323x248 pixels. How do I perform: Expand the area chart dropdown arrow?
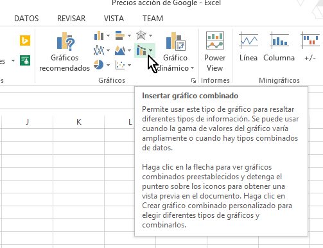(x=129, y=51)
